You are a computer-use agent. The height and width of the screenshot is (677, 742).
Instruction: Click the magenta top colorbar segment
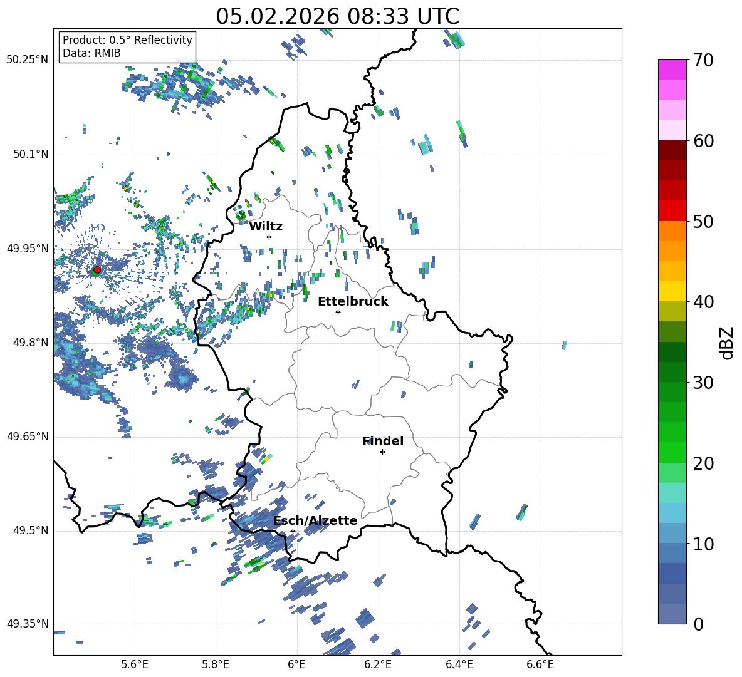click(x=672, y=70)
